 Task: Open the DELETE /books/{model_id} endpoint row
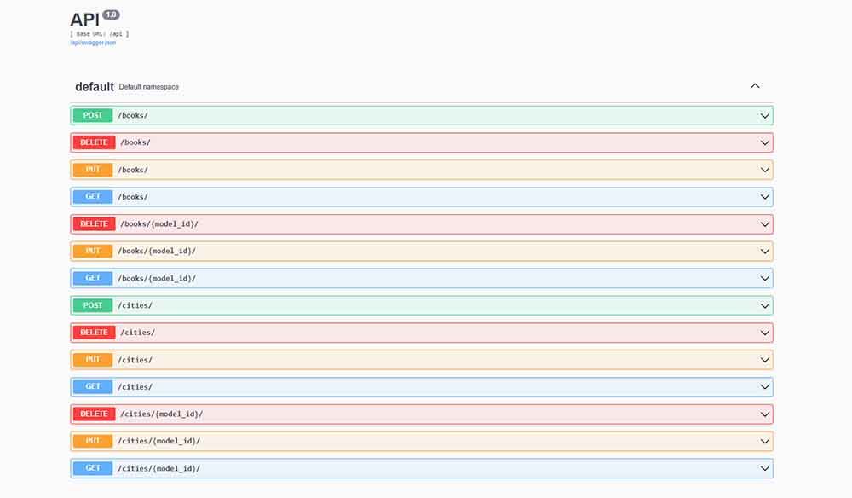click(x=341, y=223)
